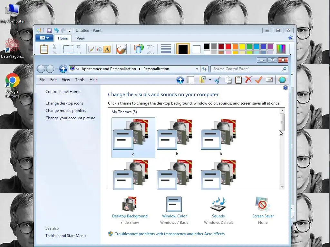The image size is (330, 247).
Task: Click the Folder Options toolbar icon
Action: click(x=202, y=80)
